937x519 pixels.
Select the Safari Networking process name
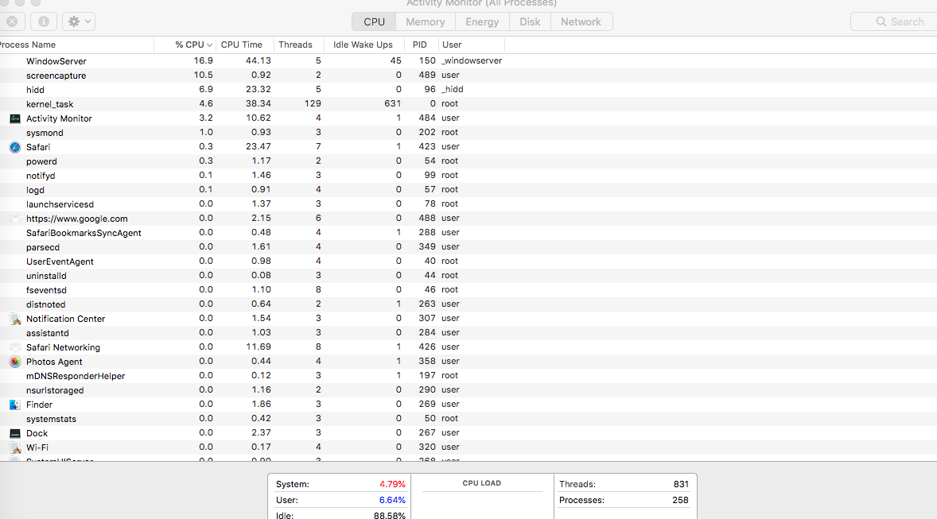(63, 347)
